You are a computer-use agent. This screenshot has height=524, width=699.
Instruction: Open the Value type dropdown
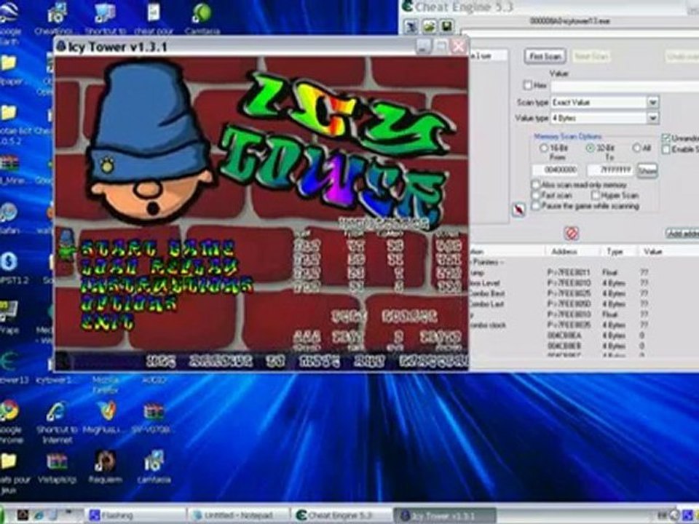click(652, 118)
